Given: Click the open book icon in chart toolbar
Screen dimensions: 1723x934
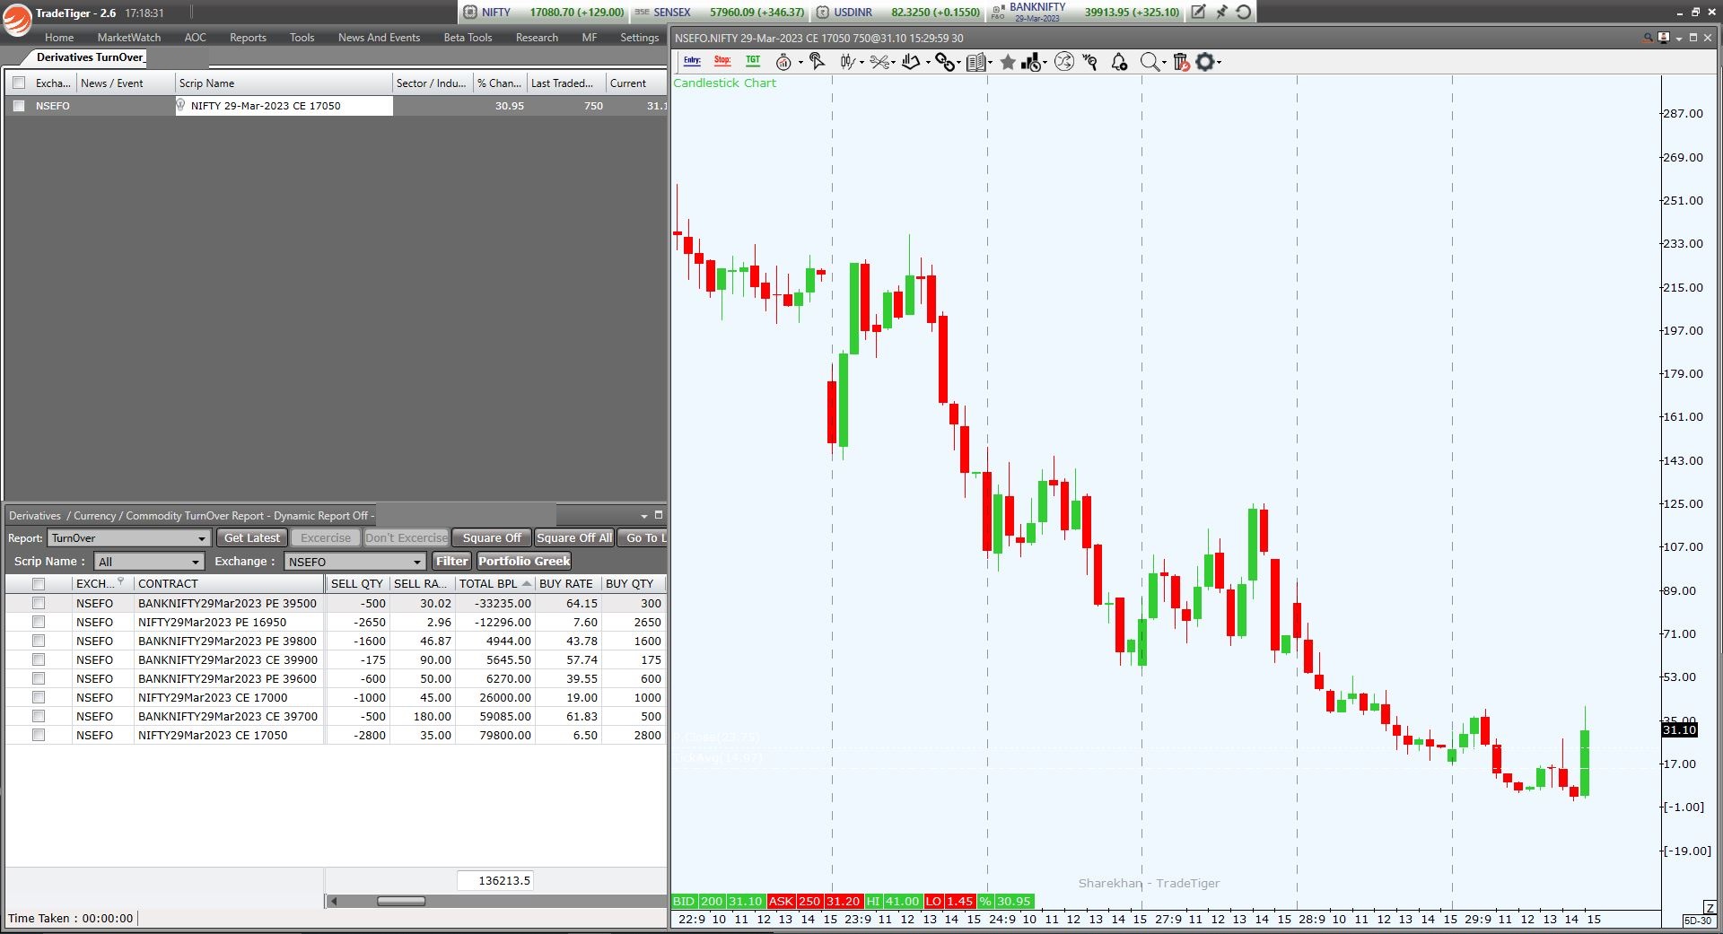Looking at the screenshot, I should (x=976, y=62).
